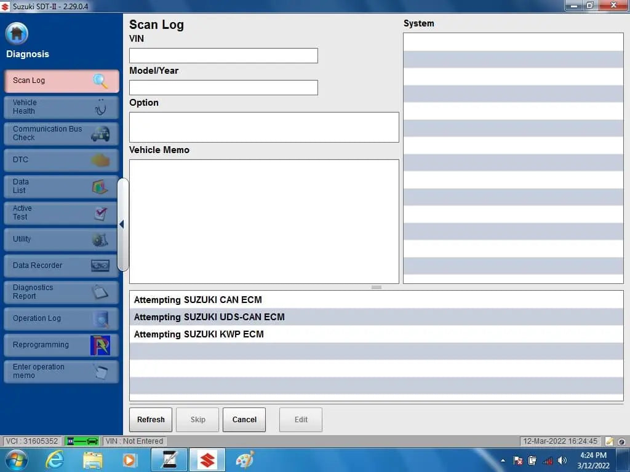The image size is (630, 472).
Task: Click the Model/Year input field
Action: (223, 88)
